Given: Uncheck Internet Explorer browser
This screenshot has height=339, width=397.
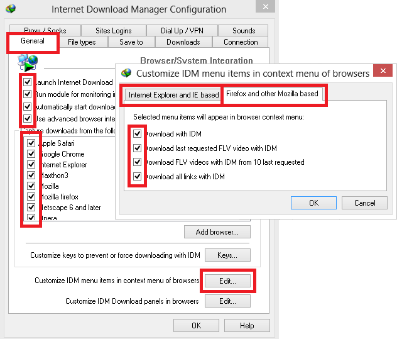Looking at the screenshot, I should pyautogui.click(x=31, y=165).
